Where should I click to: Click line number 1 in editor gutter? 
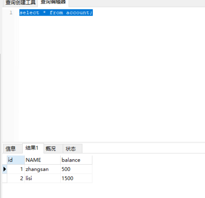pos(11,13)
